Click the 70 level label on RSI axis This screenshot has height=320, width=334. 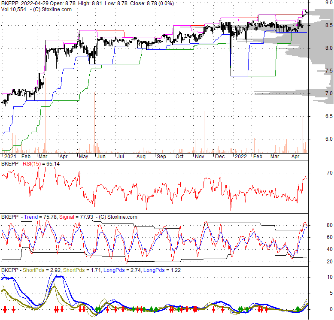click(x=330, y=173)
